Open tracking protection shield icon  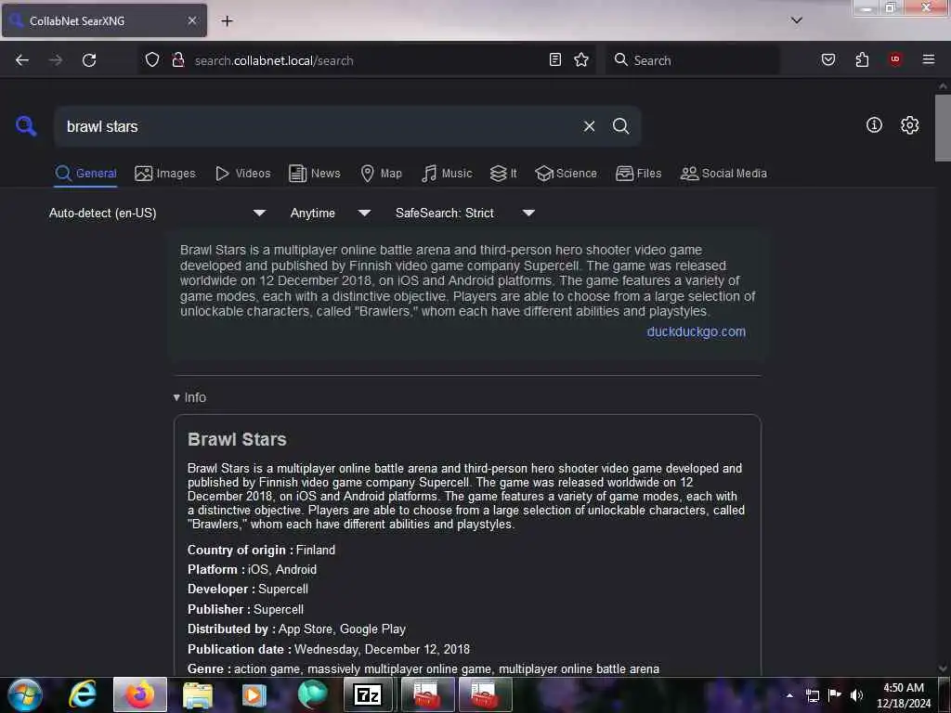[x=152, y=59]
